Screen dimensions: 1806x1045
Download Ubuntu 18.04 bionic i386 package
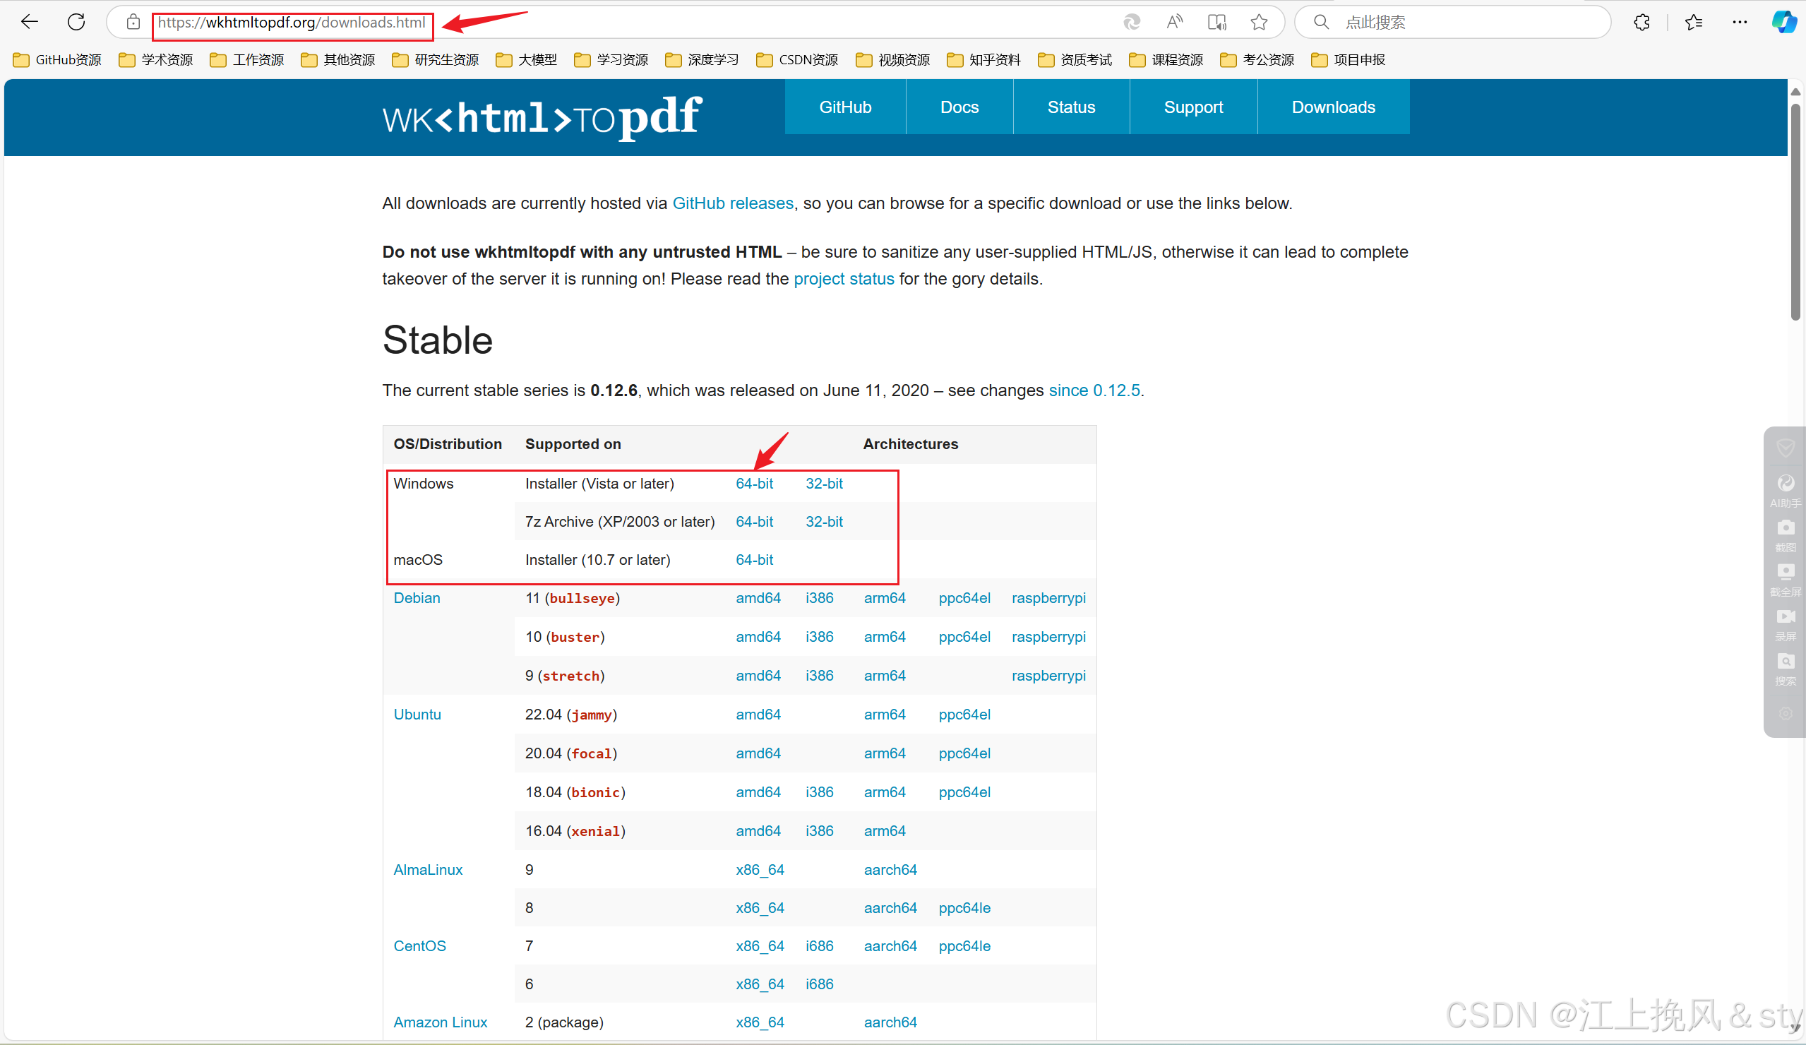[819, 792]
